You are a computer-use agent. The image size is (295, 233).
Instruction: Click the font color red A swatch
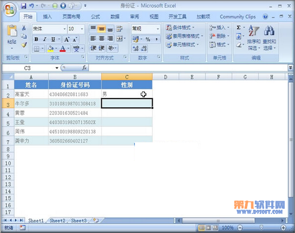click(x=63, y=49)
